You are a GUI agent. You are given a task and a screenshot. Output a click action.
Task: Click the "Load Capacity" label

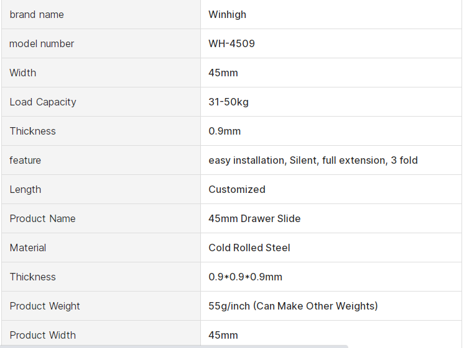[x=43, y=102]
